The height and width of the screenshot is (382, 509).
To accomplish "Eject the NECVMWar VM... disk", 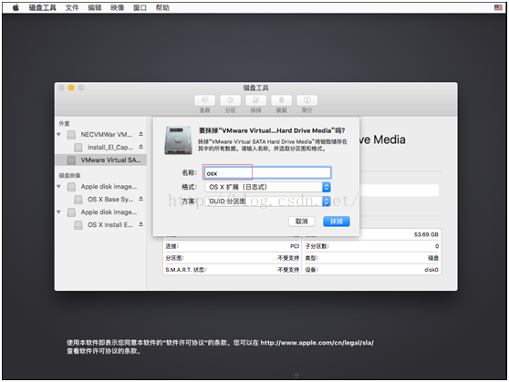I will (x=140, y=134).
